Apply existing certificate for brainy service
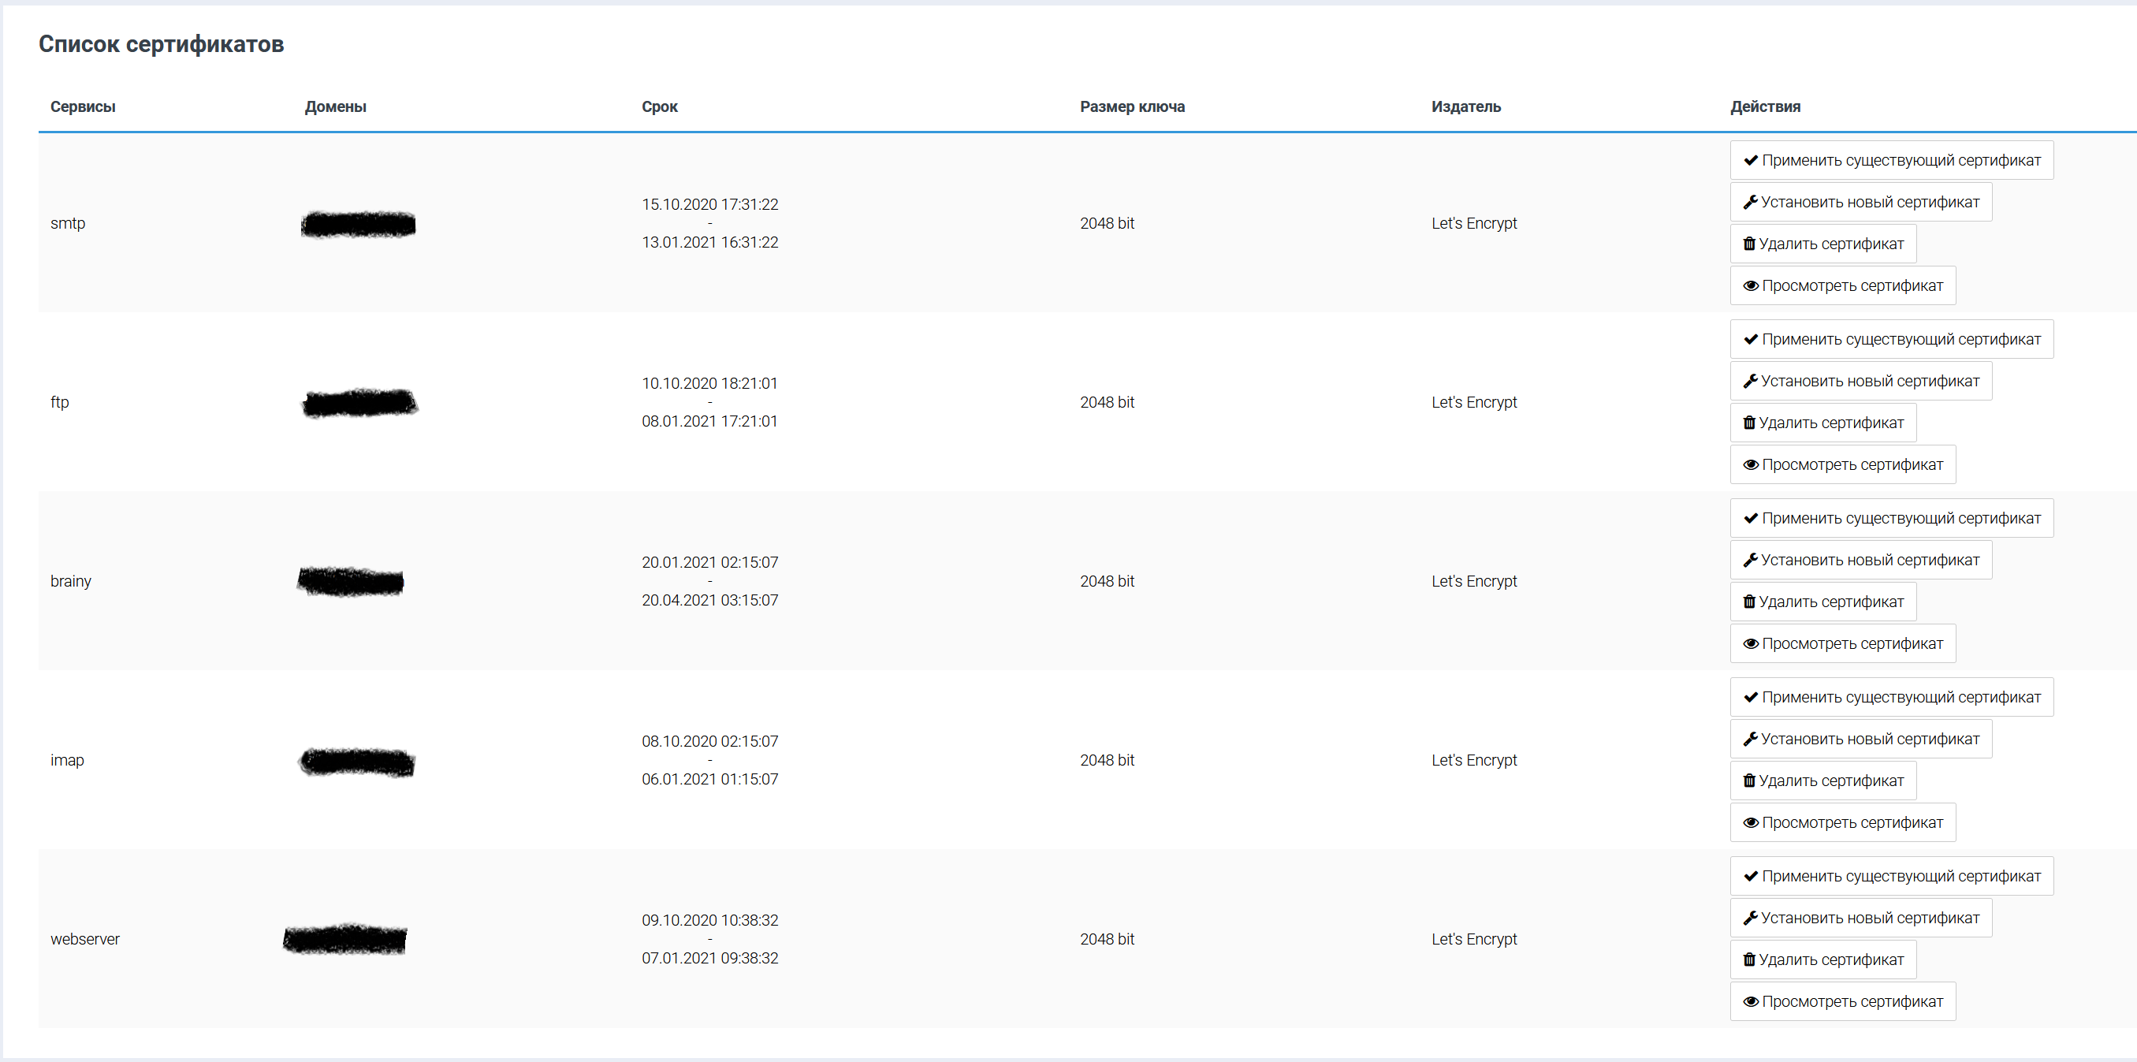Image resolution: width=2137 pixels, height=1062 pixels. [x=1891, y=518]
